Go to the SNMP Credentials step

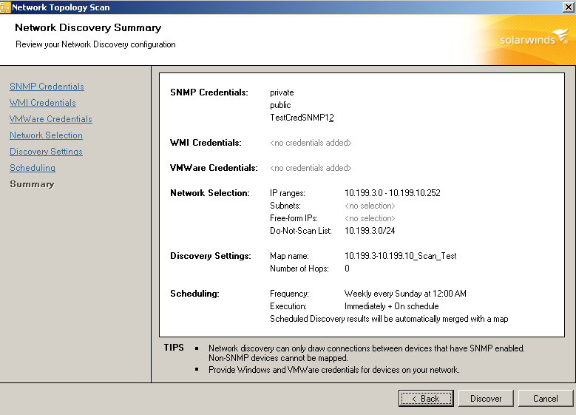[x=47, y=87]
